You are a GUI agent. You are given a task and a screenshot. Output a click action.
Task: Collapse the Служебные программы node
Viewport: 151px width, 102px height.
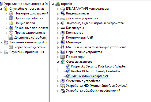[1, 9]
